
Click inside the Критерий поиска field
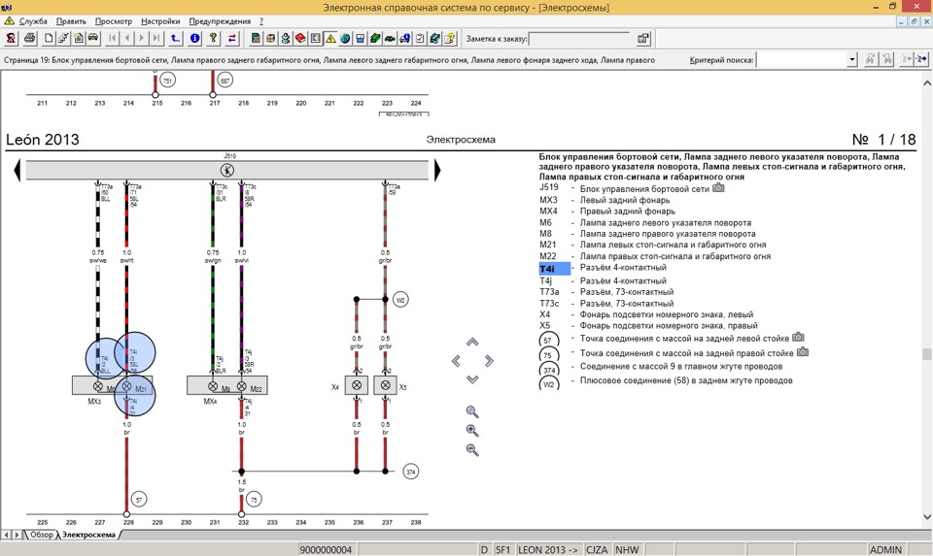click(801, 60)
